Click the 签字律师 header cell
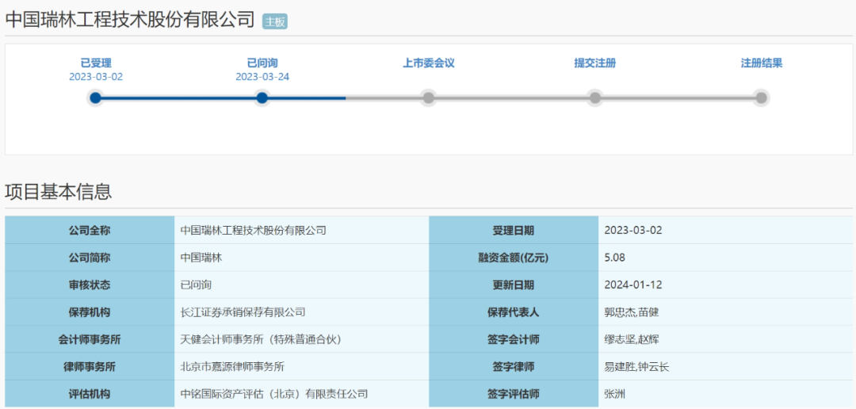The height and width of the screenshot is (409, 856). click(x=513, y=367)
